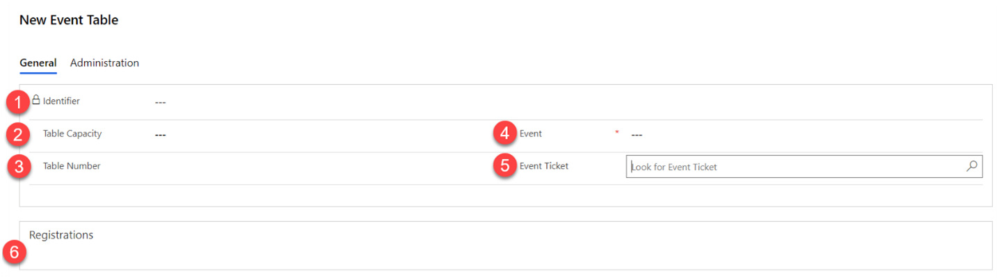Click the Event Ticket label

click(x=544, y=166)
